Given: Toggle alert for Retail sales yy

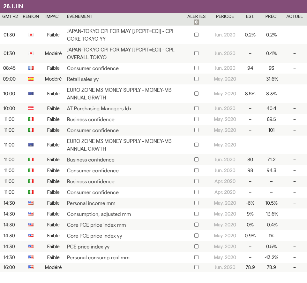Looking at the screenshot, I should [x=196, y=79].
